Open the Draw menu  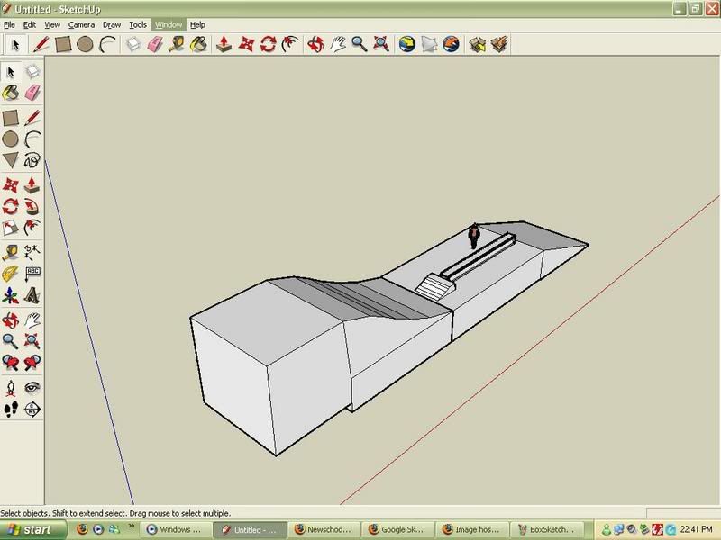click(112, 25)
